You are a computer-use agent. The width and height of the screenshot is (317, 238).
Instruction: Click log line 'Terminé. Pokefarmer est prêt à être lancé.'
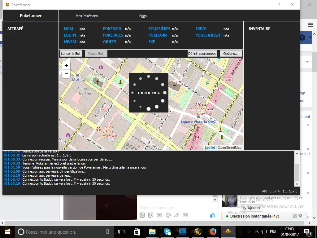(54, 163)
